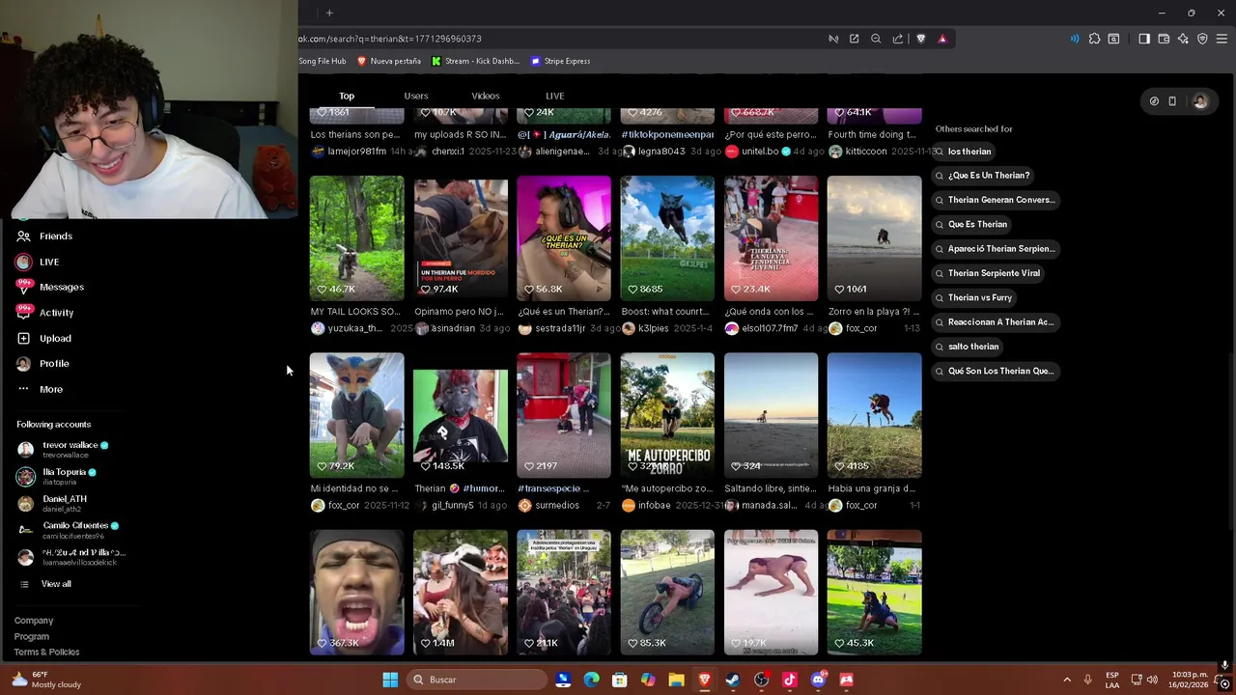1236x695 pixels.
Task: Switch to the Users search tab
Action: [416, 96]
